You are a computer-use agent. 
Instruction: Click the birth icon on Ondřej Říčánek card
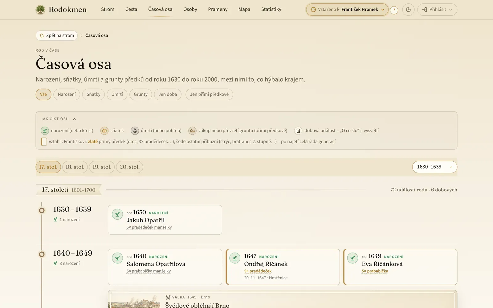click(235, 258)
